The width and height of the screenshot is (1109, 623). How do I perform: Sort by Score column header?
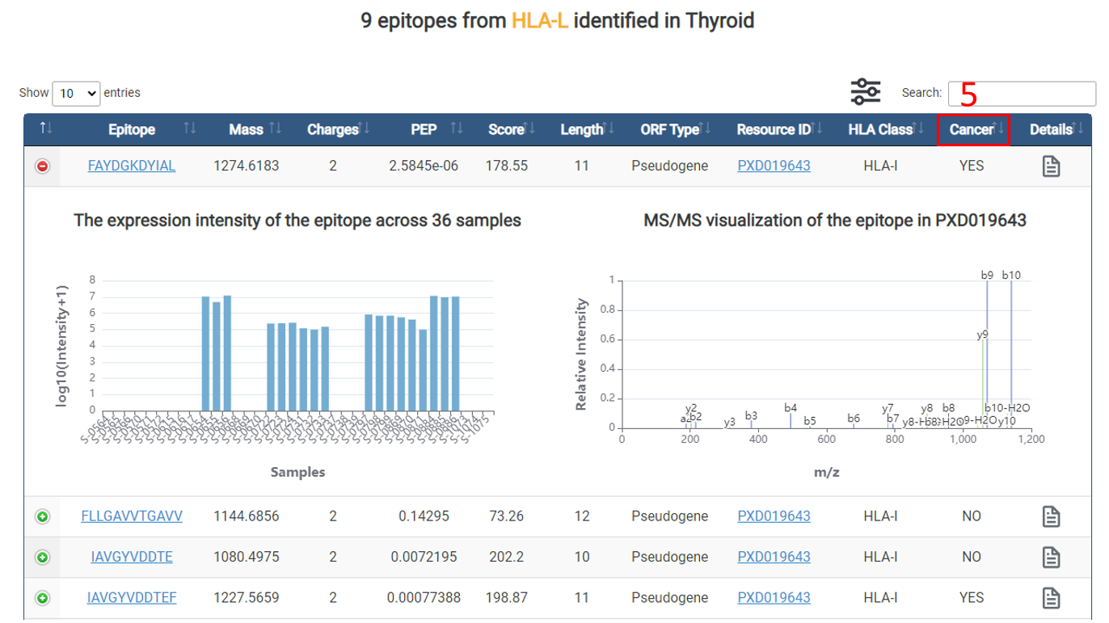507,129
